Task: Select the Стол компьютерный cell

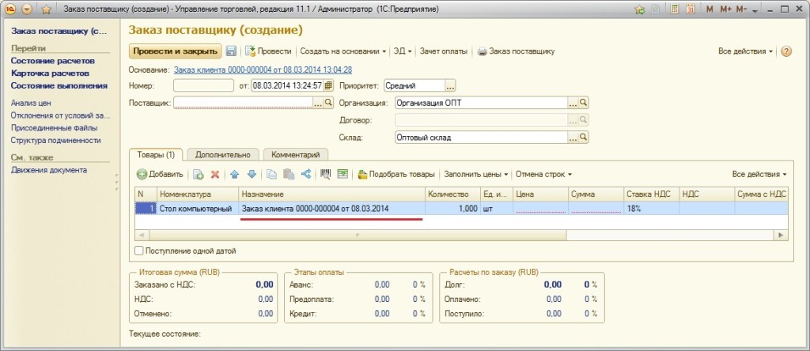Action: (x=198, y=209)
